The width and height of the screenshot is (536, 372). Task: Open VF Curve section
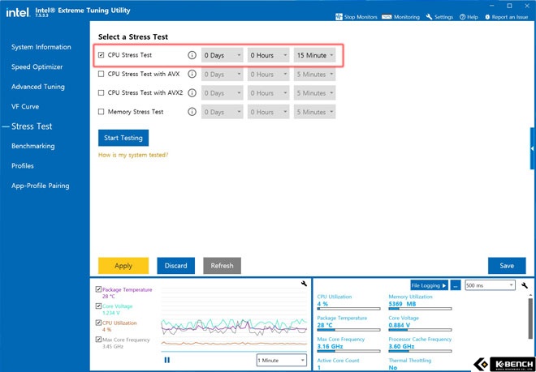coord(25,106)
